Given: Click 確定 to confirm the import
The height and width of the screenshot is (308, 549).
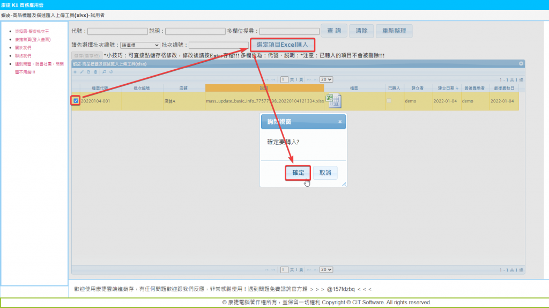Looking at the screenshot, I should pyautogui.click(x=298, y=173).
